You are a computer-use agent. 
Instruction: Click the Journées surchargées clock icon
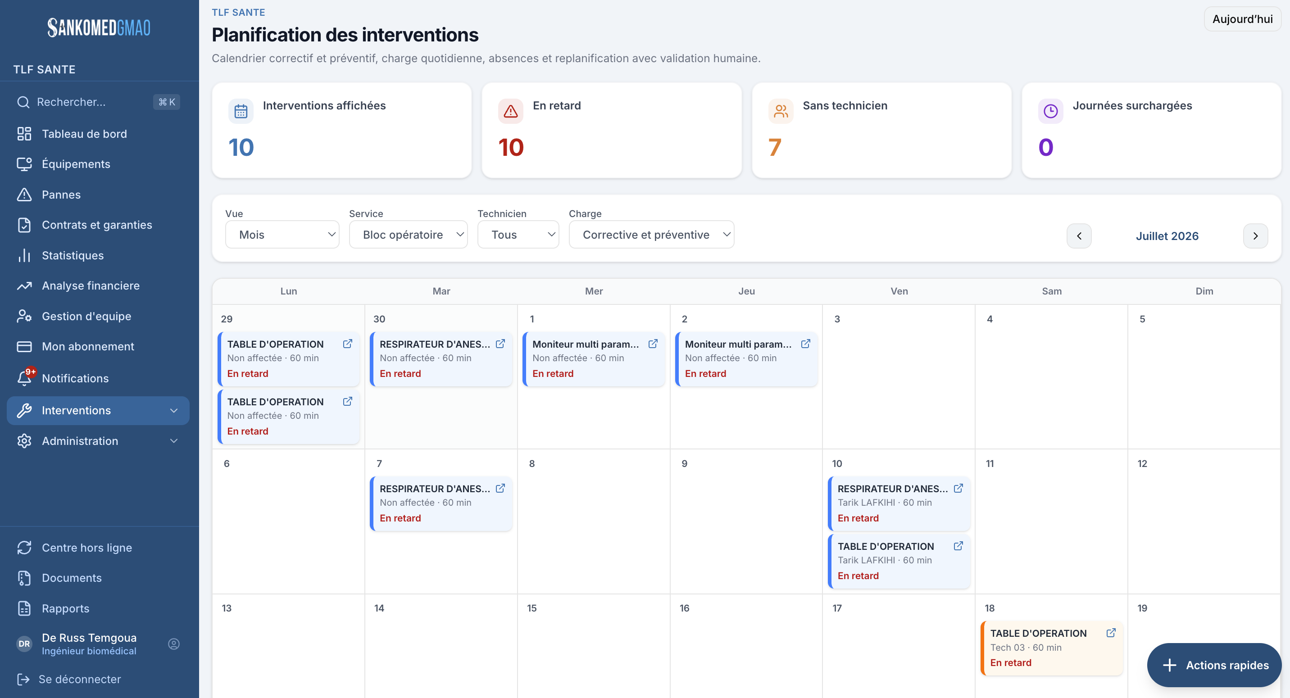click(1051, 111)
